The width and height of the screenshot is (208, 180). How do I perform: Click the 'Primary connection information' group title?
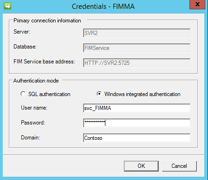point(47,21)
